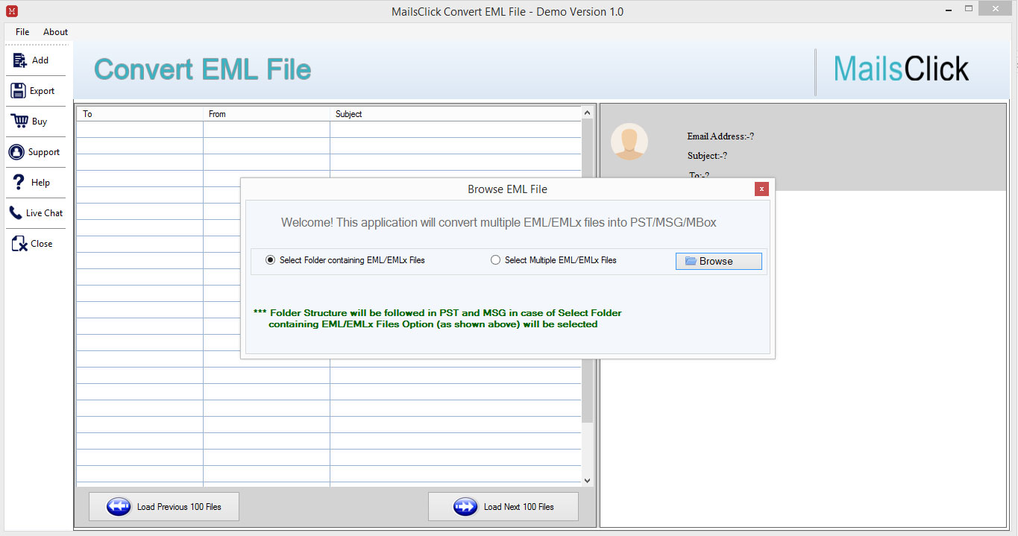This screenshot has height=536, width=1018.
Task: Click the Support person icon
Action: (x=16, y=152)
